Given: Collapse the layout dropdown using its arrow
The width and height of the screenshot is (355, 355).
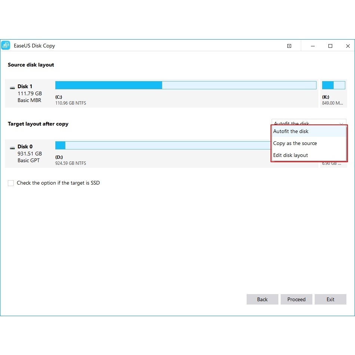Looking at the screenshot, I should pos(342,123).
